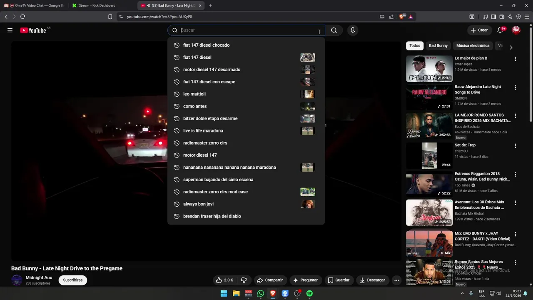The width and height of the screenshot is (533, 300).
Task: Open the Lo mejor de plan B thumbnail
Action: pyautogui.click(x=429, y=69)
